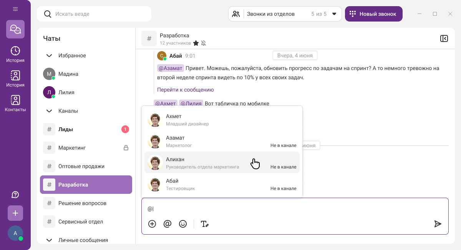Screen dimensions: 461x250
Task: Open the help question mark icon
Action: (15, 195)
